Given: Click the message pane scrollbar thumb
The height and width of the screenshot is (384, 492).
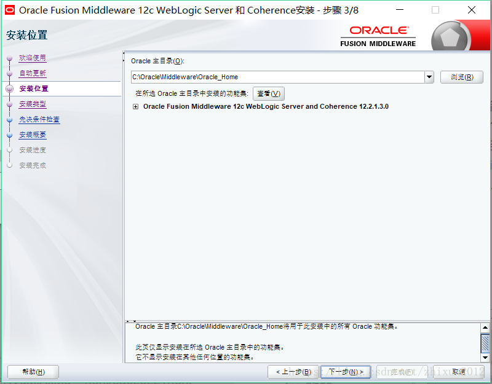Looking at the screenshot, I should (485, 343).
